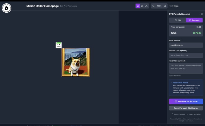This screenshot has width=205, height=126.
Task: Click the Reservation Period heading
Action: point(180,82)
